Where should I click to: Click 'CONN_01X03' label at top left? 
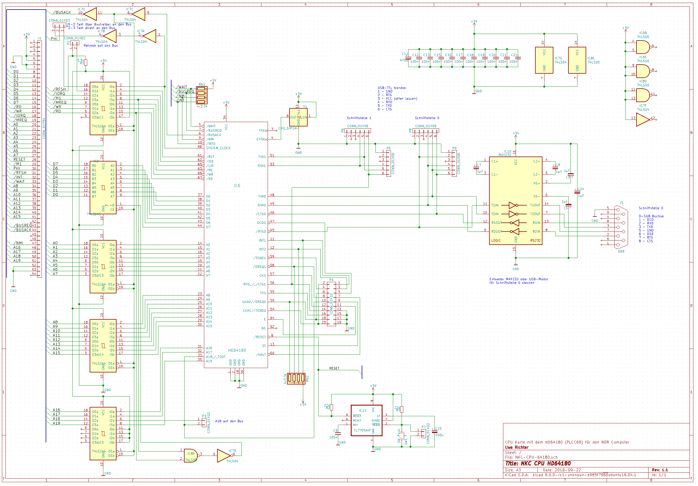59,21
